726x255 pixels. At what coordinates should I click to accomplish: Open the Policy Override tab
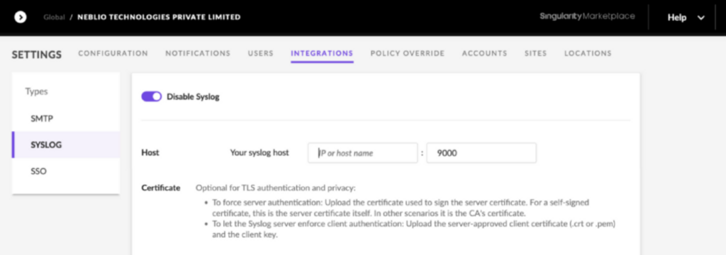(x=408, y=53)
